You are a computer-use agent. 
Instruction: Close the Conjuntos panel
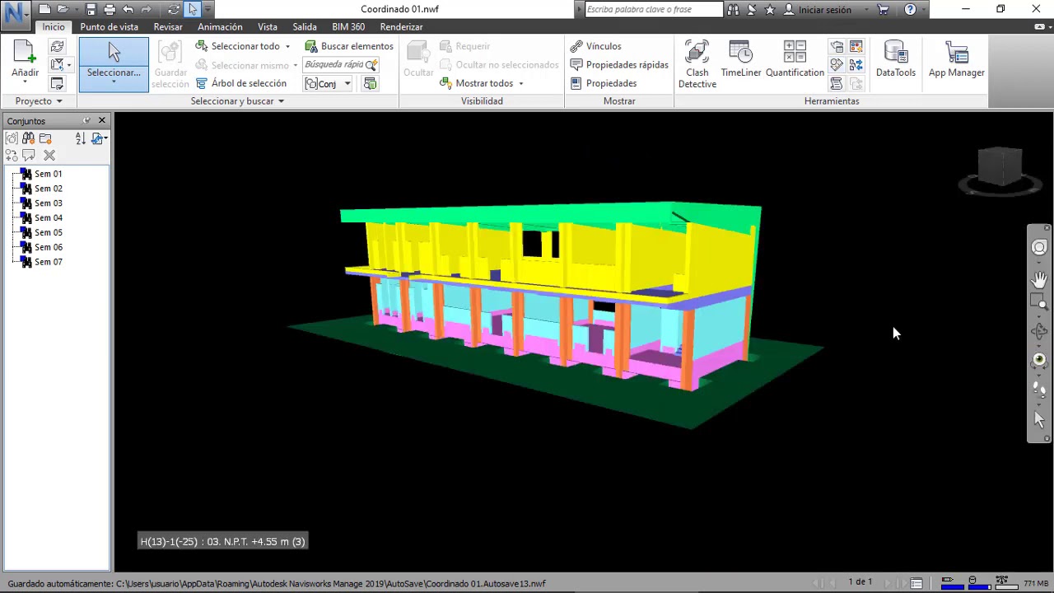pyautogui.click(x=102, y=121)
